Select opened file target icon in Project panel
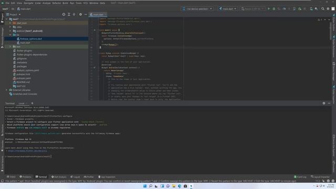The image size is (336, 189). click(x=64, y=14)
